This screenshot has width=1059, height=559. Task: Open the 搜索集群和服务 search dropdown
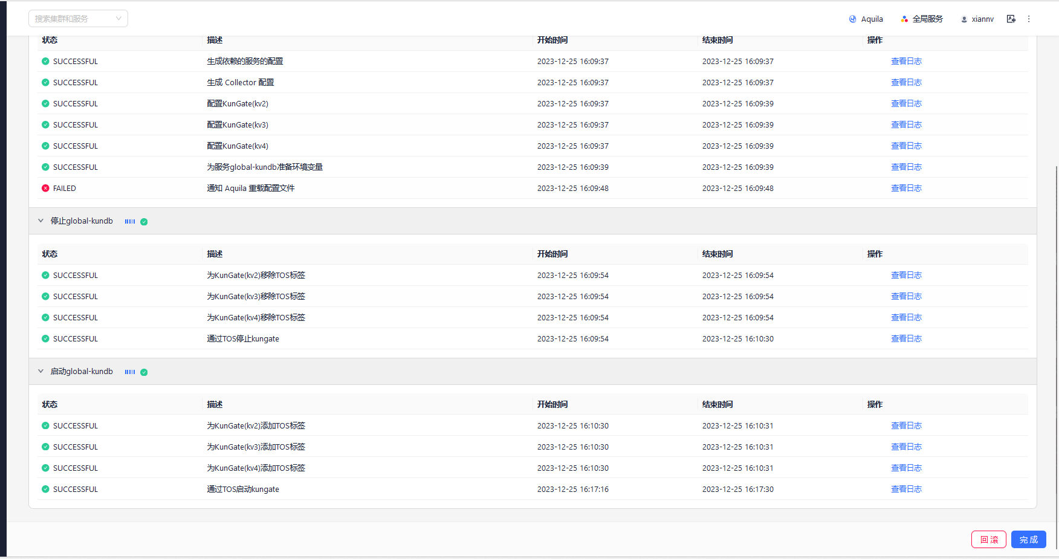(x=78, y=19)
